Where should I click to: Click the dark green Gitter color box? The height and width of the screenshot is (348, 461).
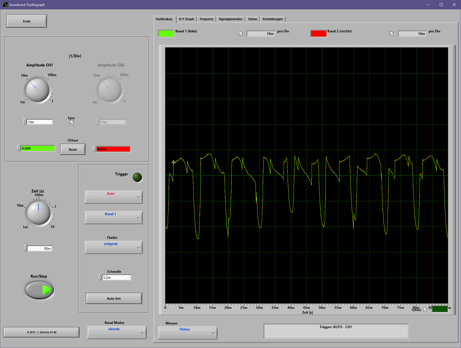pos(440,309)
